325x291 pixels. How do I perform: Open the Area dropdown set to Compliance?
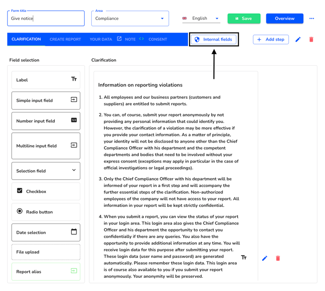click(130, 18)
